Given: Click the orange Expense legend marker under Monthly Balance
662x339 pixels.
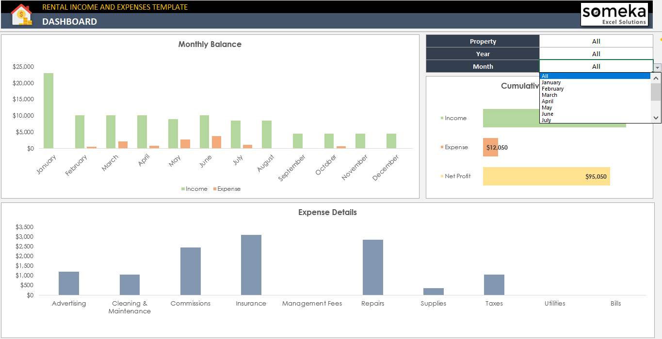Looking at the screenshot, I should point(214,188).
